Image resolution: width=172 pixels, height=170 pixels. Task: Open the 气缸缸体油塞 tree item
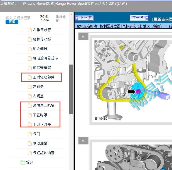(x=44, y=153)
